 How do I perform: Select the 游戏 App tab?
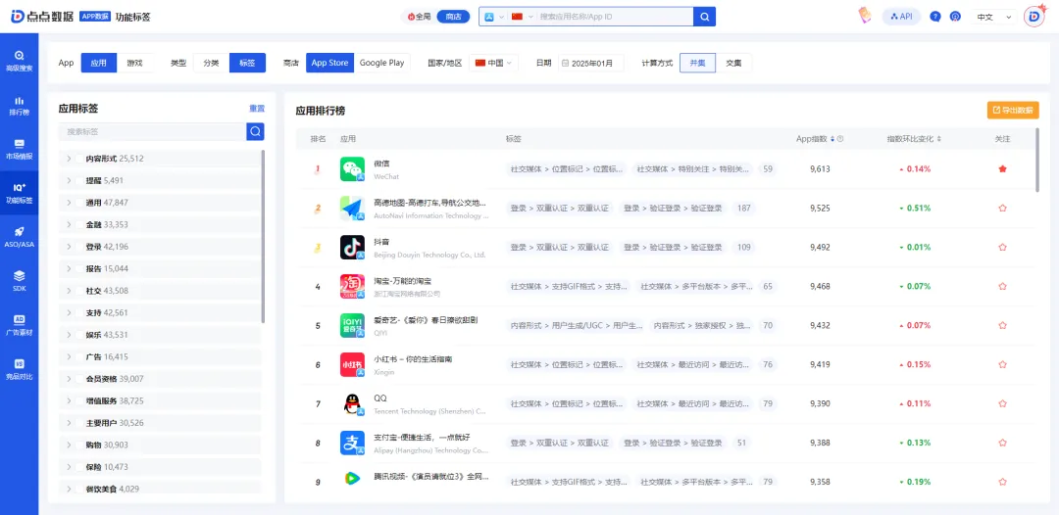[x=135, y=63]
